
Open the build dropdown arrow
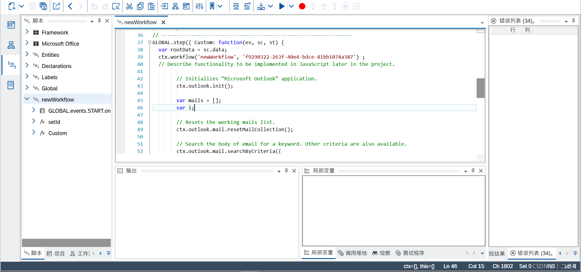271,6
